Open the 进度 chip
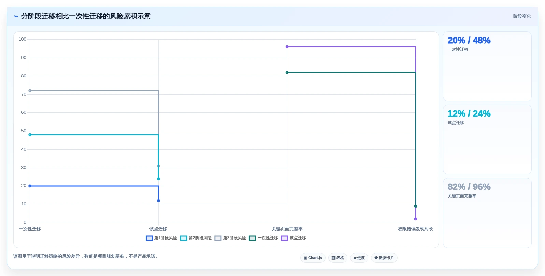 click(x=359, y=258)
